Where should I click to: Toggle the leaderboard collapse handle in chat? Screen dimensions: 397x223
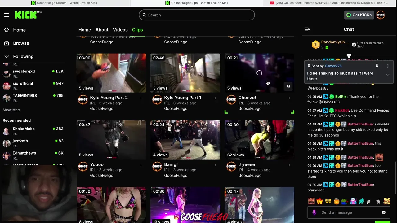click(x=349, y=56)
